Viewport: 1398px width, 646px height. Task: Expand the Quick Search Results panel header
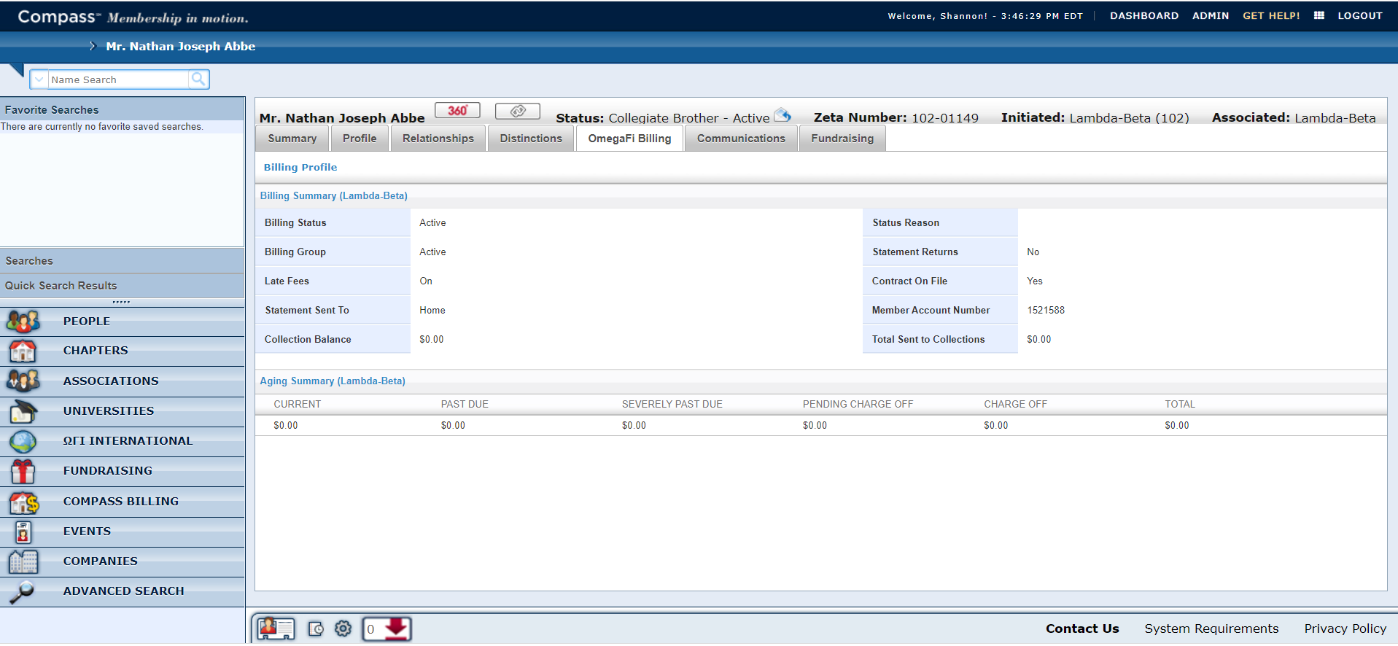123,285
